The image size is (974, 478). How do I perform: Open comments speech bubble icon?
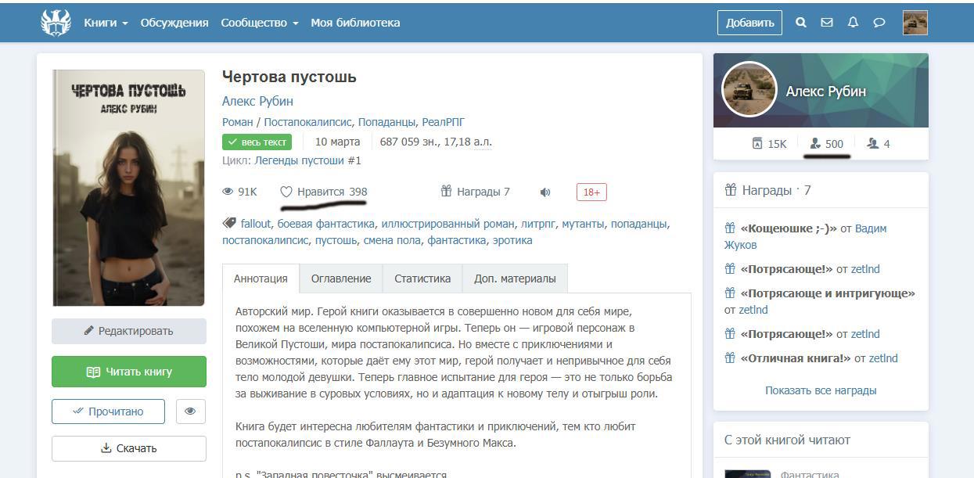pyautogui.click(x=879, y=23)
